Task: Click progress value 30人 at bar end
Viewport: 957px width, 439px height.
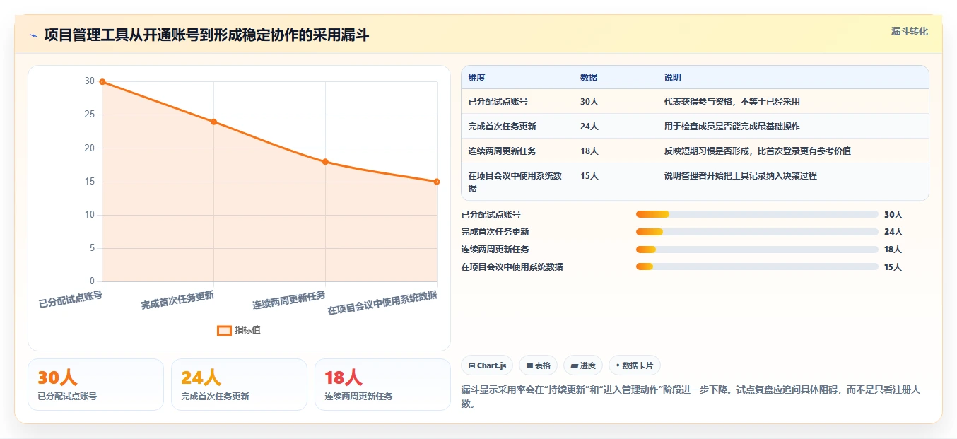Action: pos(893,214)
